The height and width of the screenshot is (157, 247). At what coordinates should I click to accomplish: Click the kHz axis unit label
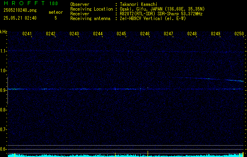point(4,32)
